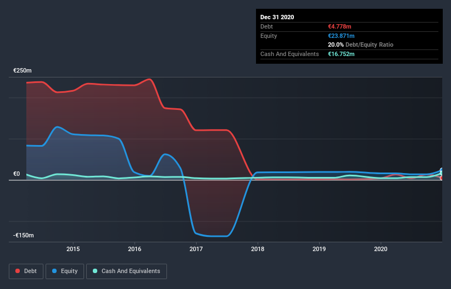Select the 2019 x-axis label
The height and width of the screenshot is (289, 451).
coord(319,249)
